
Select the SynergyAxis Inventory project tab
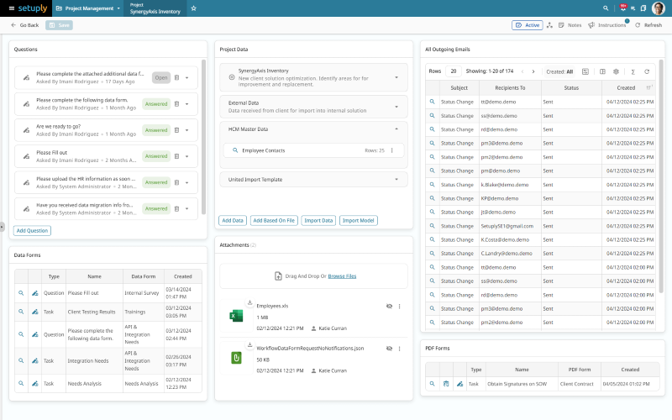click(155, 8)
